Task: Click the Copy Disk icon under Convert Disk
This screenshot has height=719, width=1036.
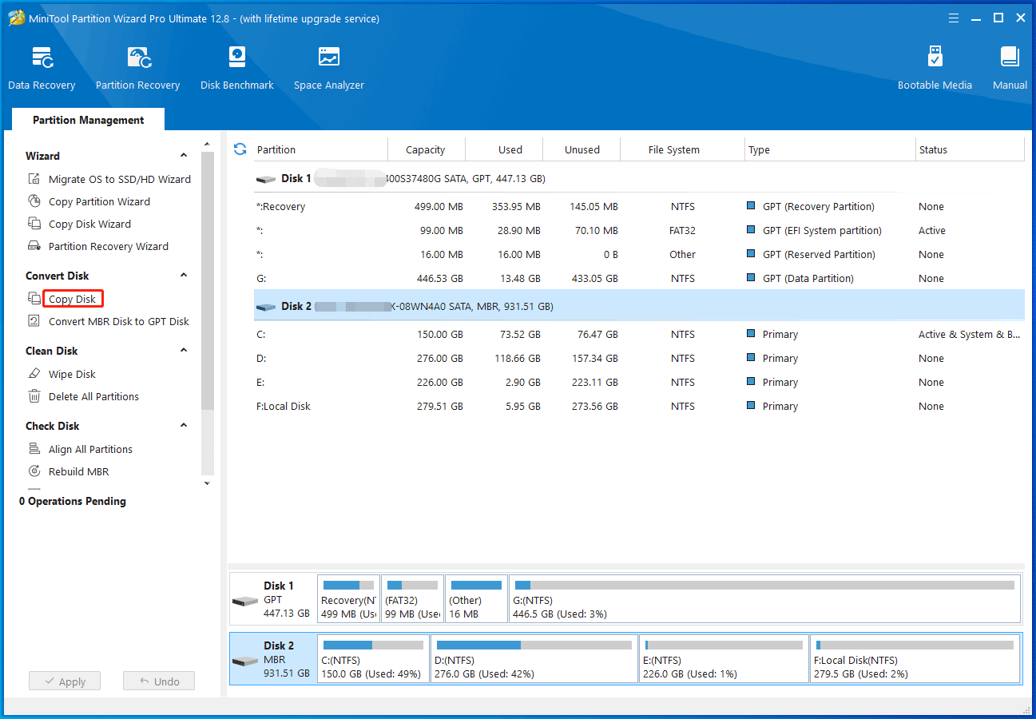Action: tap(34, 299)
